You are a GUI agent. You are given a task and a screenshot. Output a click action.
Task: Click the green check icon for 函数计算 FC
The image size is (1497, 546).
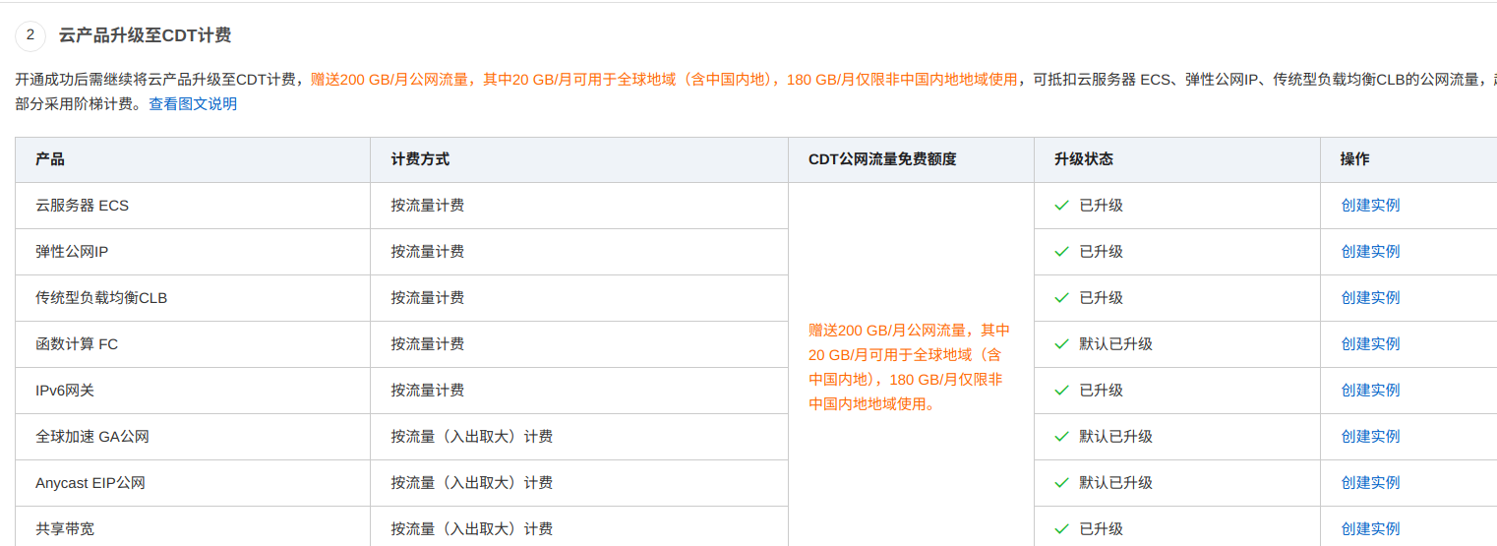tap(1061, 344)
